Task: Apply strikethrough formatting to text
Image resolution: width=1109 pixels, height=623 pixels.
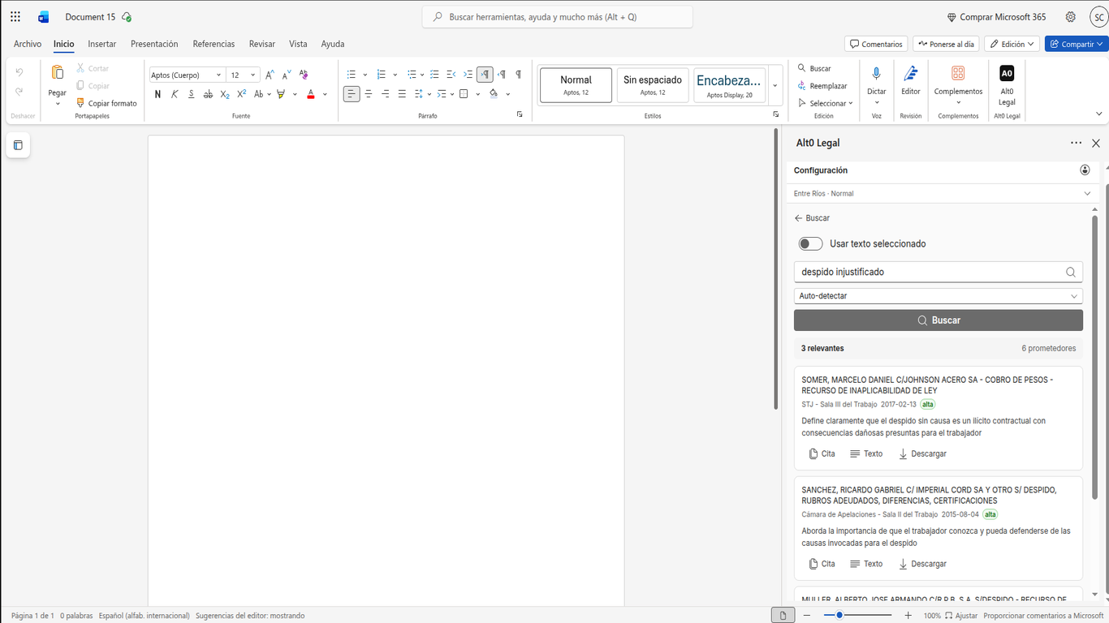Action: coord(207,93)
